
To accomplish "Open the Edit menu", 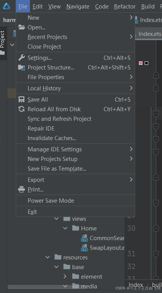I will [x=38, y=6].
